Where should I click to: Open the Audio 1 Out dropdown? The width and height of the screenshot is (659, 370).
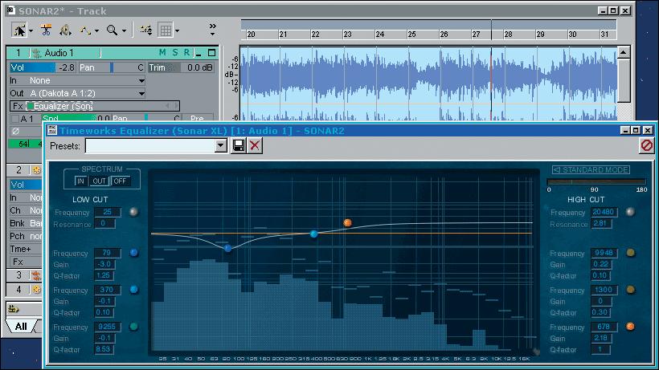click(141, 93)
